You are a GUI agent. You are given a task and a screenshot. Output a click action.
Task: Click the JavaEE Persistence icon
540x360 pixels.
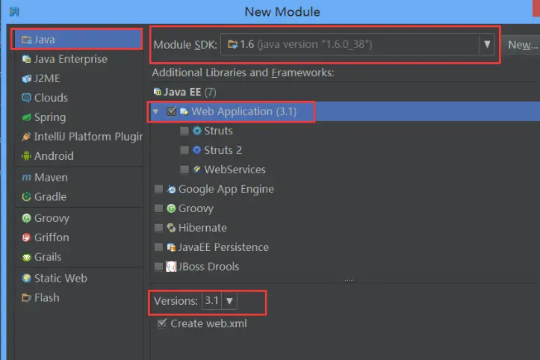171,247
